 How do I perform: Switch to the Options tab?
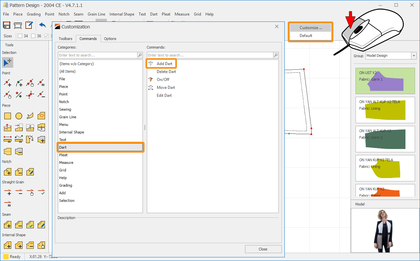point(110,39)
